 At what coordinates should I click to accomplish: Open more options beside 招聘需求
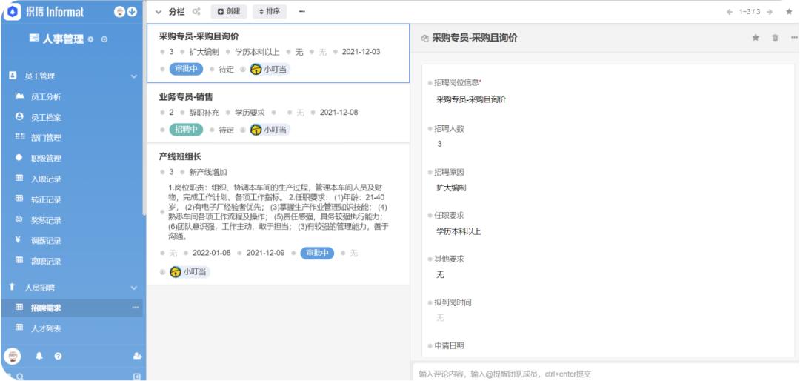(136, 308)
